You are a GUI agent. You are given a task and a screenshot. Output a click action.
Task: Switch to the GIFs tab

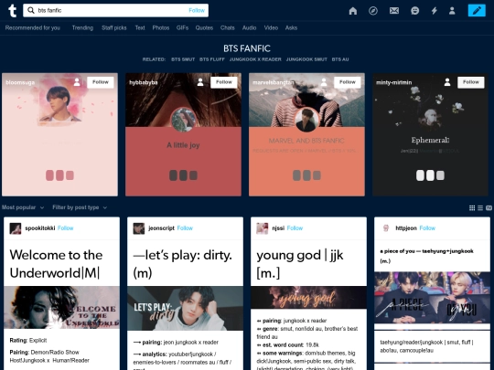coord(182,27)
